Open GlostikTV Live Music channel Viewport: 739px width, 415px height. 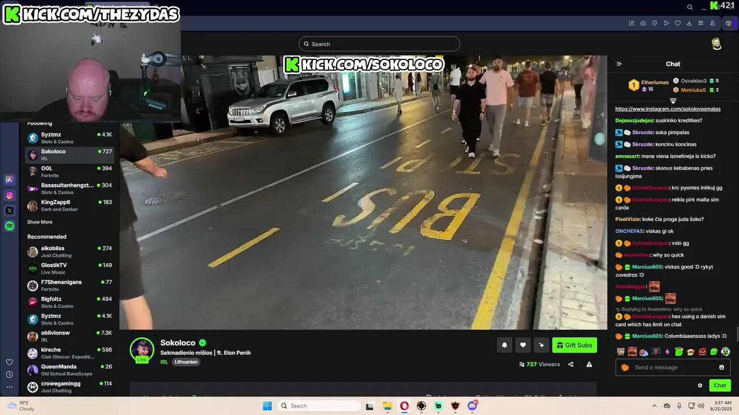click(x=70, y=269)
